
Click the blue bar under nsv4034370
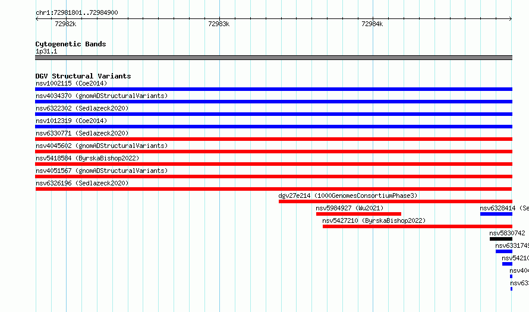click(x=273, y=102)
